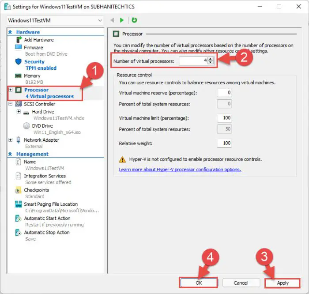Viewport: 309px width, 294px height.
Task: Expand the Processor tree node
Action: pyautogui.click(x=11, y=90)
